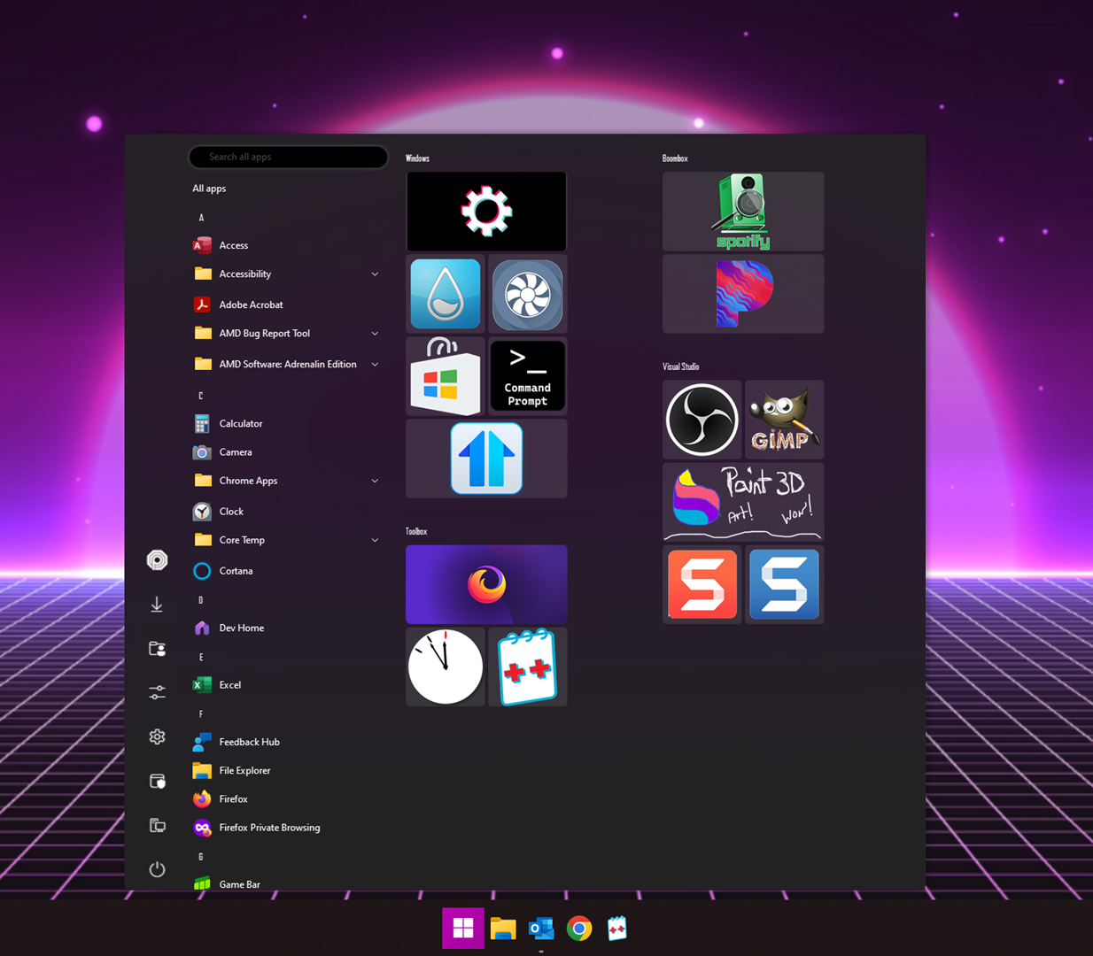Expand the Core Temp folder chevron
The width and height of the screenshot is (1093, 956).
coord(375,540)
